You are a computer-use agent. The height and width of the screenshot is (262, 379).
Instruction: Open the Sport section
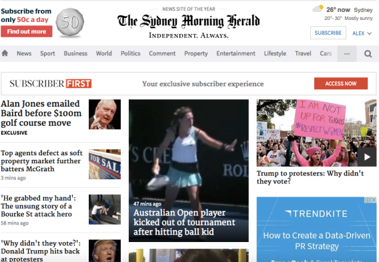[47, 53]
